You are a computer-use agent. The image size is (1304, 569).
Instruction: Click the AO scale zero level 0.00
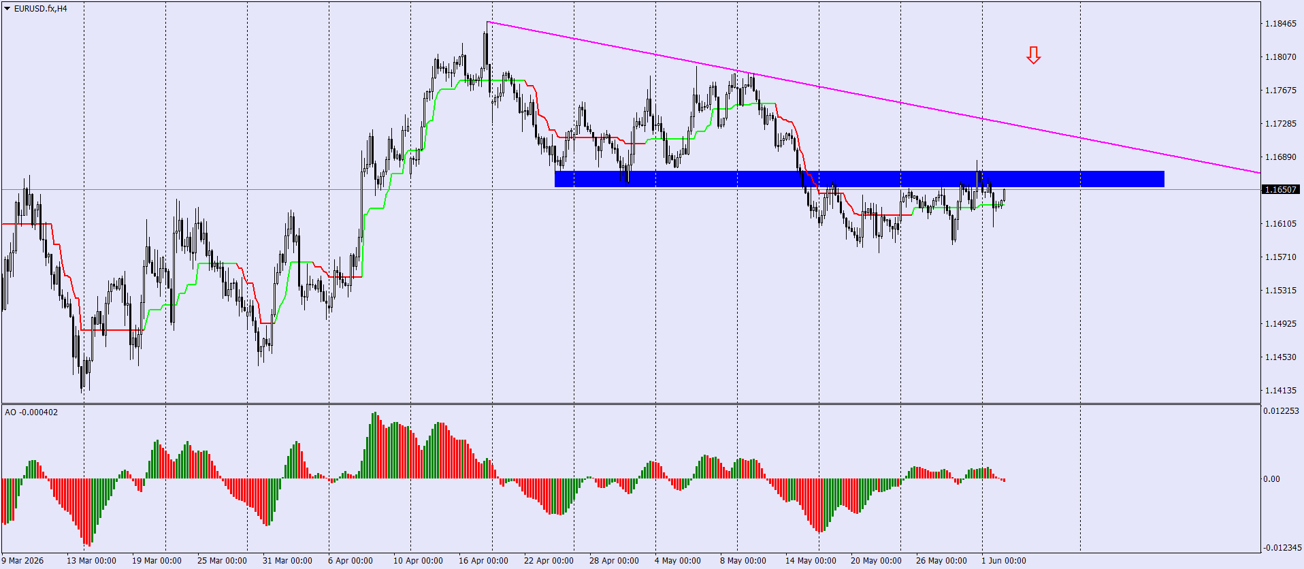pos(1271,479)
